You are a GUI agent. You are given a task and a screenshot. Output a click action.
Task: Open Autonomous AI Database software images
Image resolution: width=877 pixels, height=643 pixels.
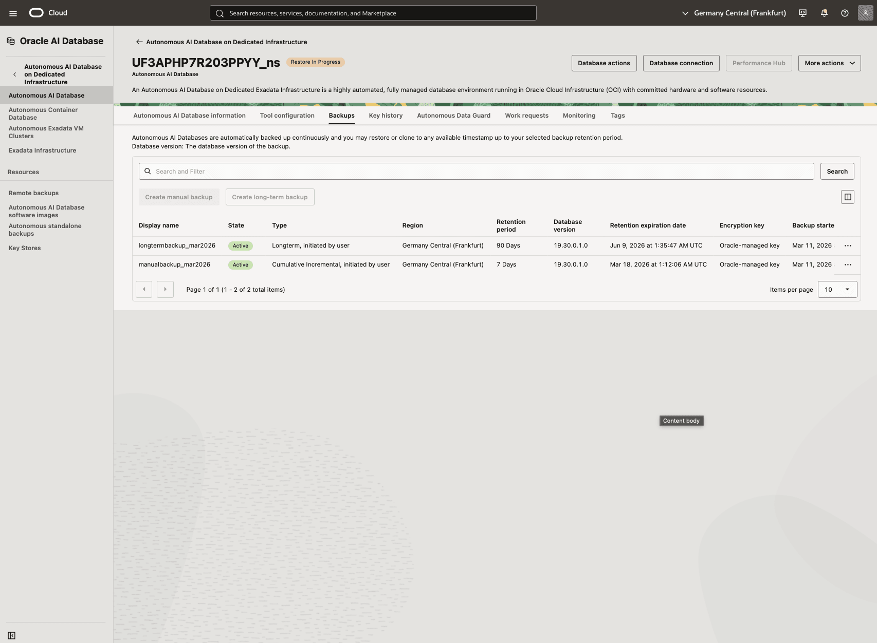click(x=46, y=211)
